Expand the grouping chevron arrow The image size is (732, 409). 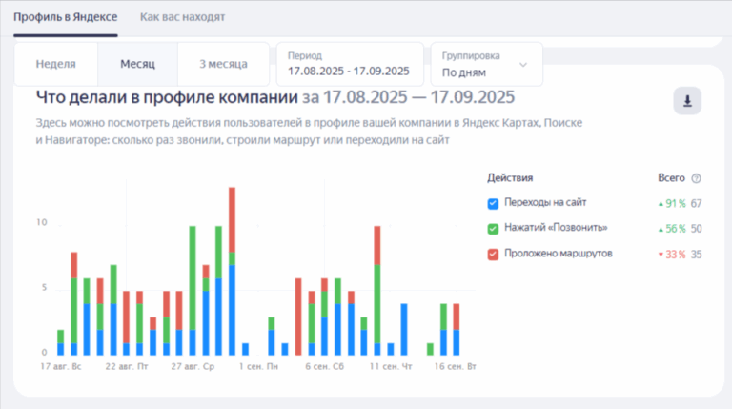(x=523, y=65)
